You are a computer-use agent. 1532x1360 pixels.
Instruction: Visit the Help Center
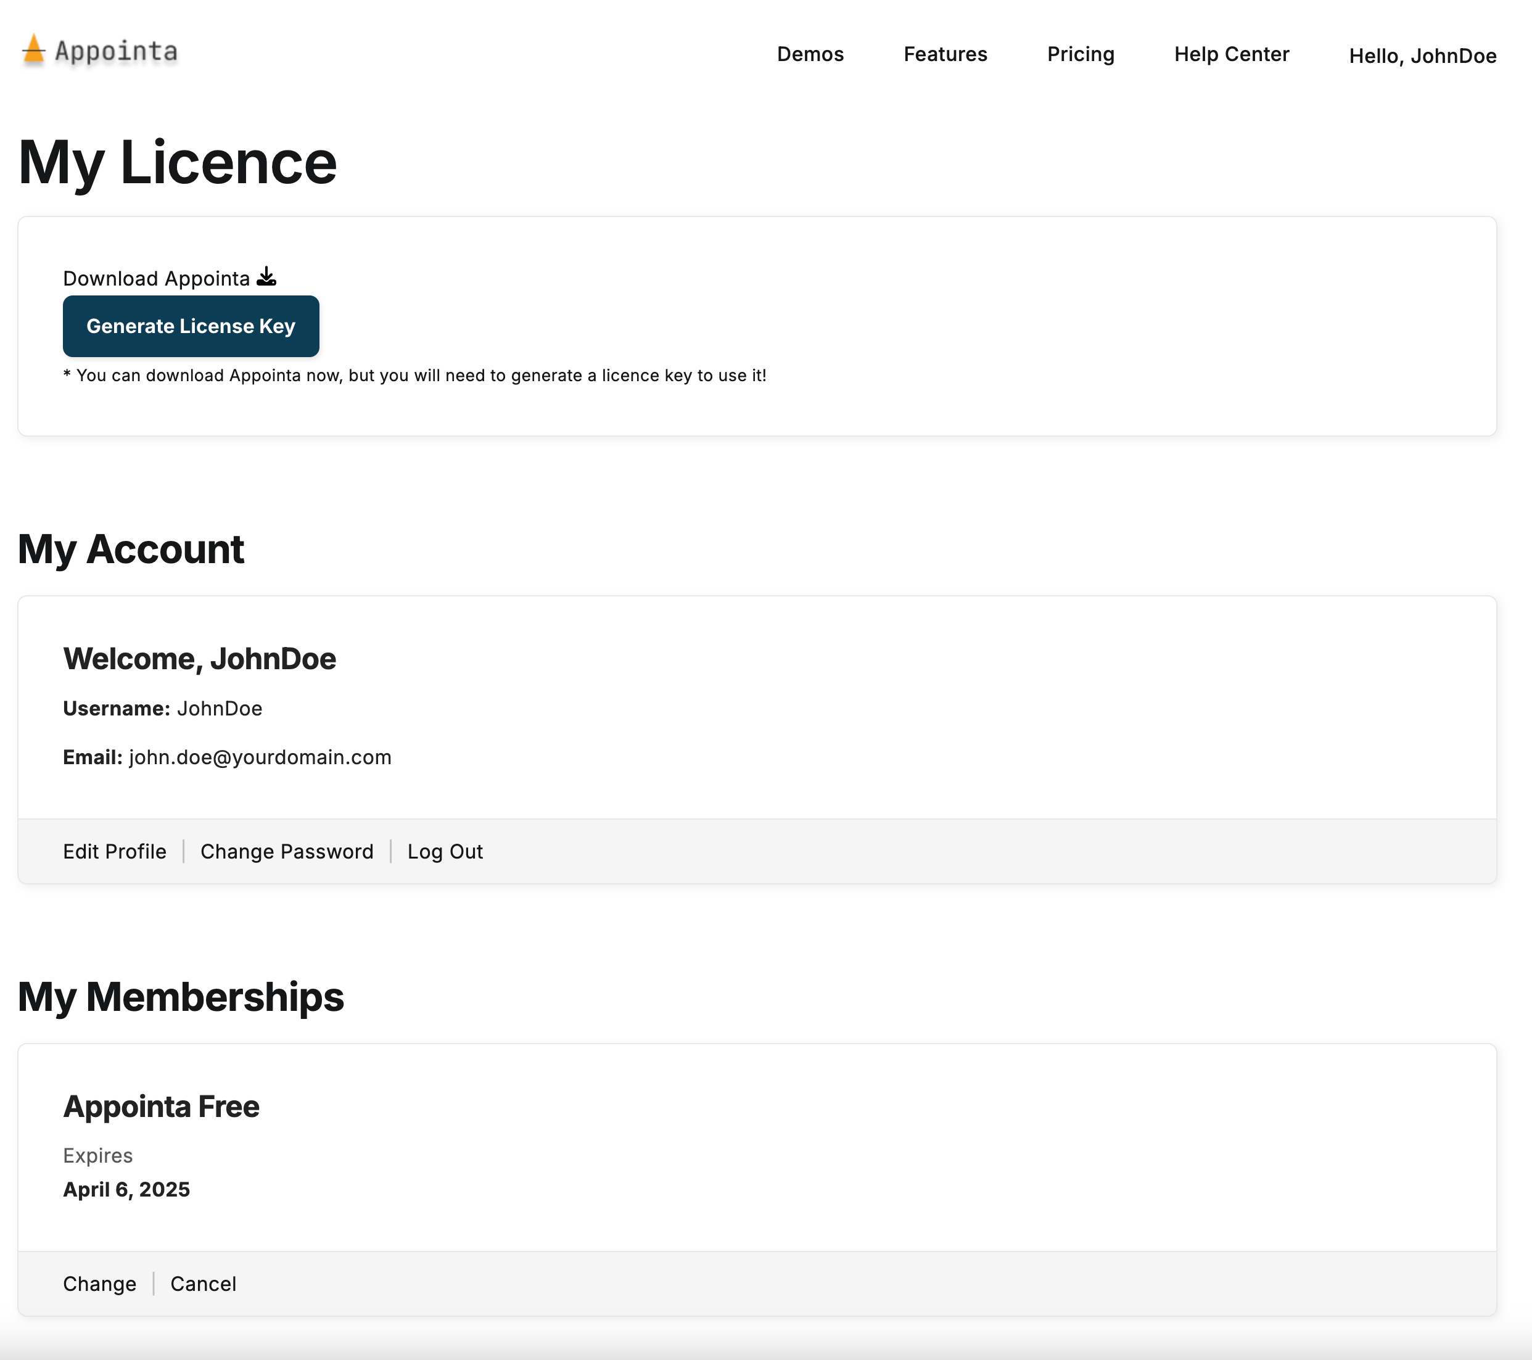coord(1230,54)
